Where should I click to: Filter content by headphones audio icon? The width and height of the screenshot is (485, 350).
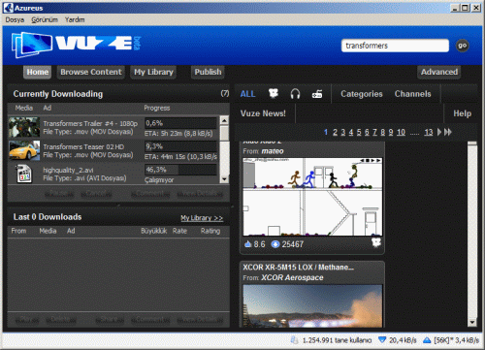[x=295, y=94]
